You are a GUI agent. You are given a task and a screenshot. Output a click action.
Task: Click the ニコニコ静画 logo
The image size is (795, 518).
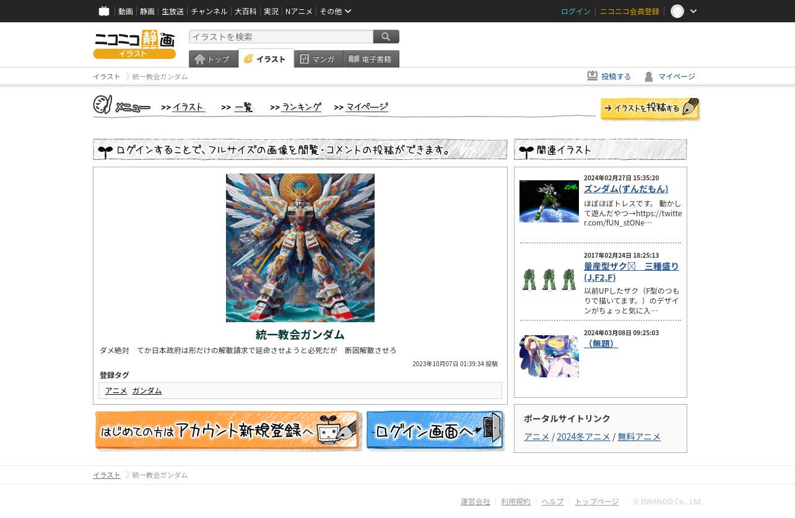coord(134,44)
